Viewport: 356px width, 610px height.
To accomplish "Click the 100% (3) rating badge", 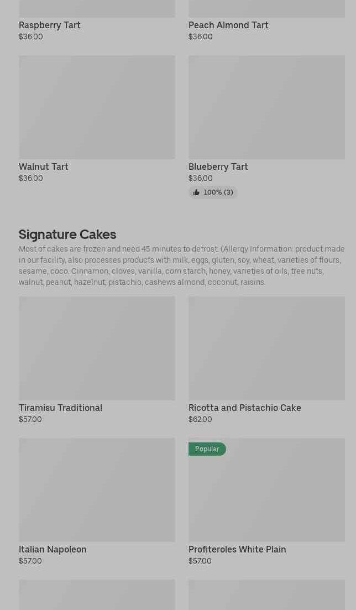I will 213,192.
